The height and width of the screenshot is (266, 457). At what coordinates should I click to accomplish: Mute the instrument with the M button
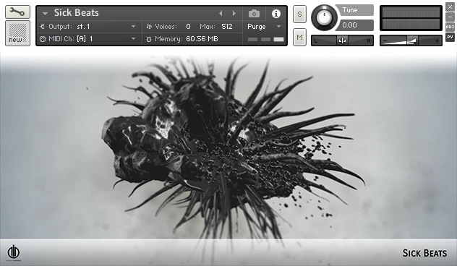[x=299, y=37]
